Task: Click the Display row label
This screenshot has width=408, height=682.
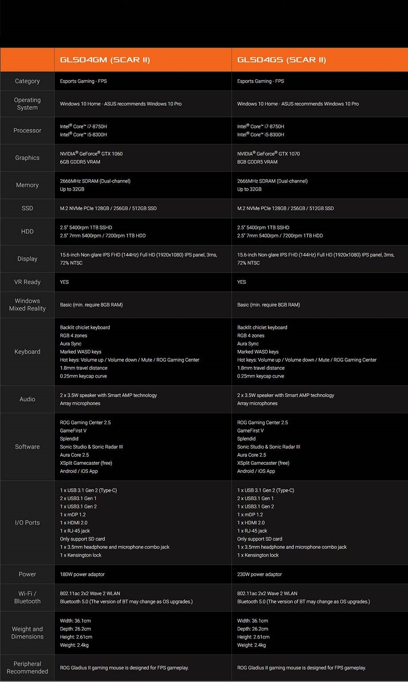Action: coord(27,259)
